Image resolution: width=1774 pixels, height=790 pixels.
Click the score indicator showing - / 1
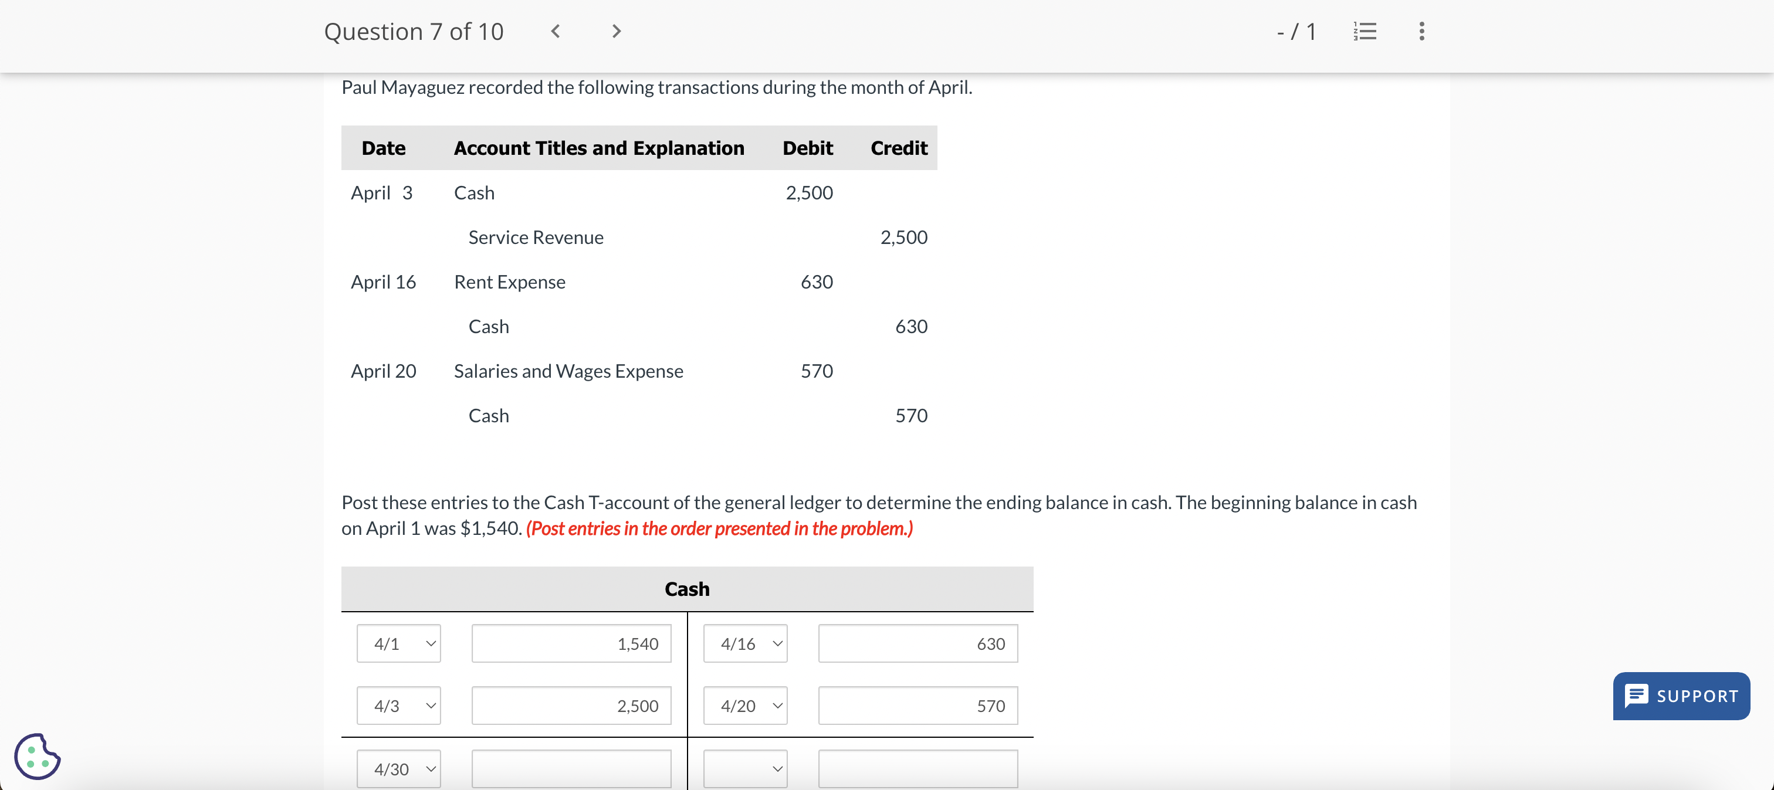pos(1296,31)
